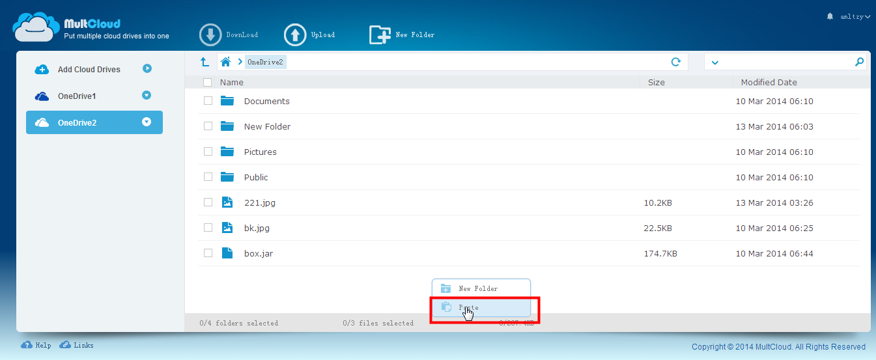
Task: Click the MultCloud cloud logo
Action: pos(36,27)
